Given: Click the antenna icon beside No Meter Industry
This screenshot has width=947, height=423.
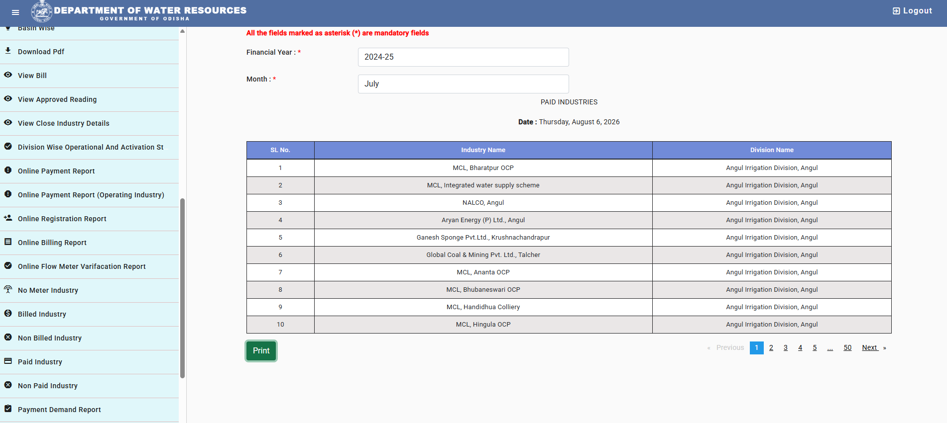Looking at the screenshot, I should pyautogui.click(x=8, y=289).
